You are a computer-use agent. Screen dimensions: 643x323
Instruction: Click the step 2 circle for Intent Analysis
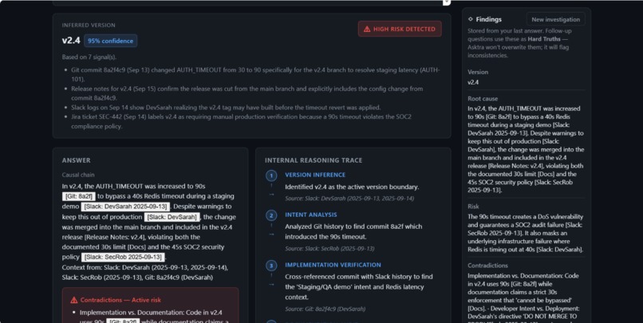271,215
